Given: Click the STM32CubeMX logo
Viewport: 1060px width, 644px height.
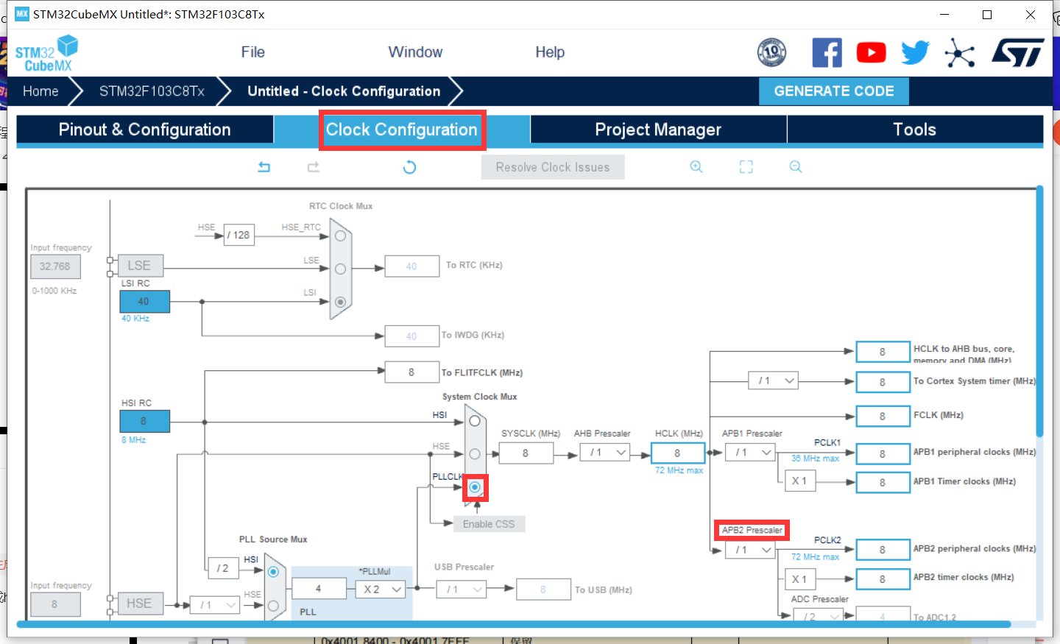Looking at the screenshot, I should [46, 54].
